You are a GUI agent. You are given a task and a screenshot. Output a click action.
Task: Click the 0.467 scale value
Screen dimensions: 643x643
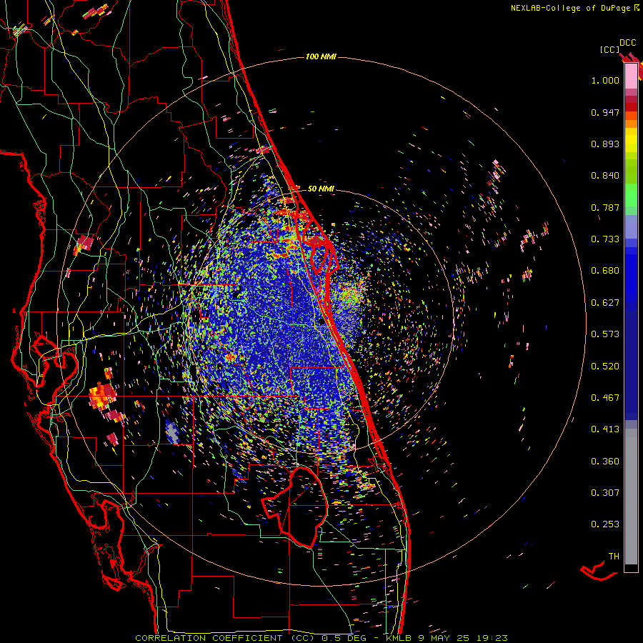point(605,398)
